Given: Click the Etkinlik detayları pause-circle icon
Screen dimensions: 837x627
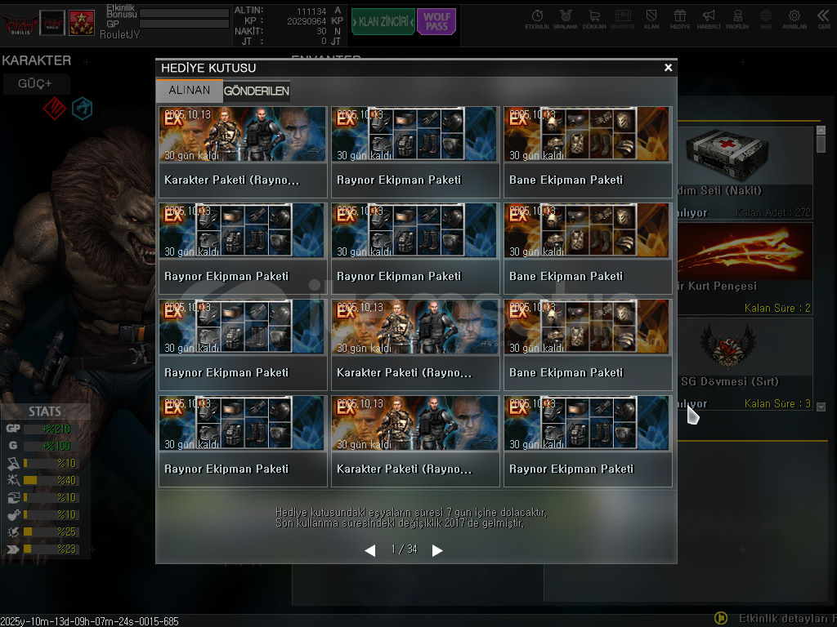Looking at the screenshot, I should click(x=721, y=618).
